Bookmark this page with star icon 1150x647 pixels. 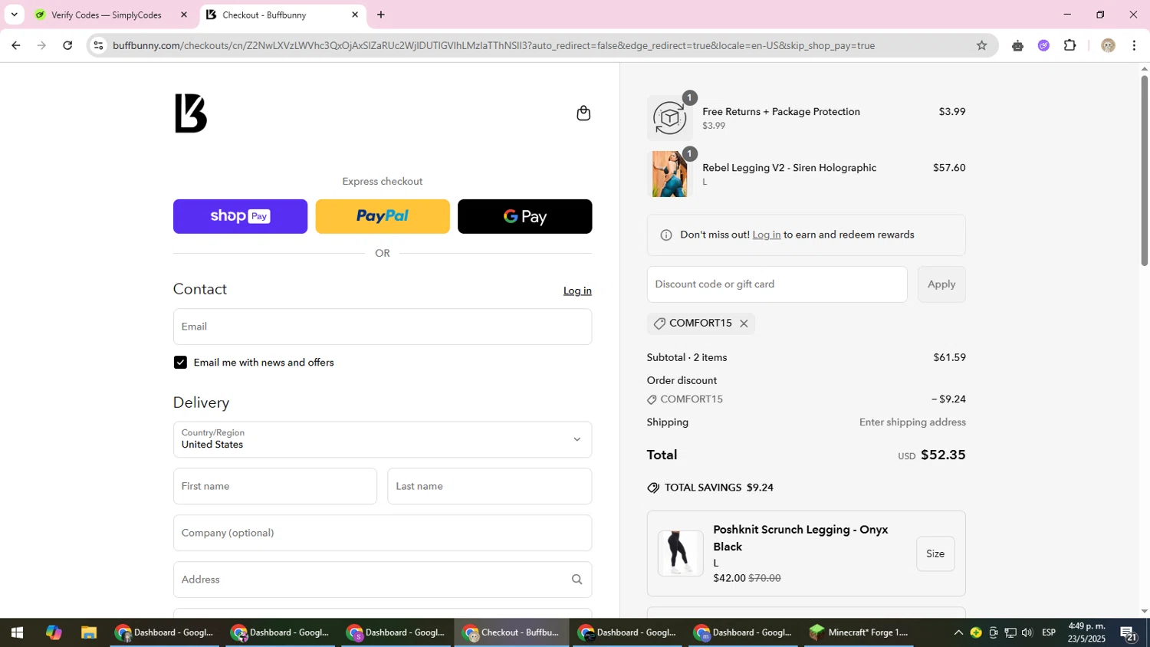tap(981, 45)
